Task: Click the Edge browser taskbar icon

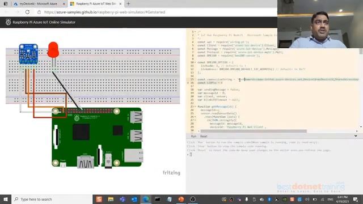Action: tap(146, 199)
